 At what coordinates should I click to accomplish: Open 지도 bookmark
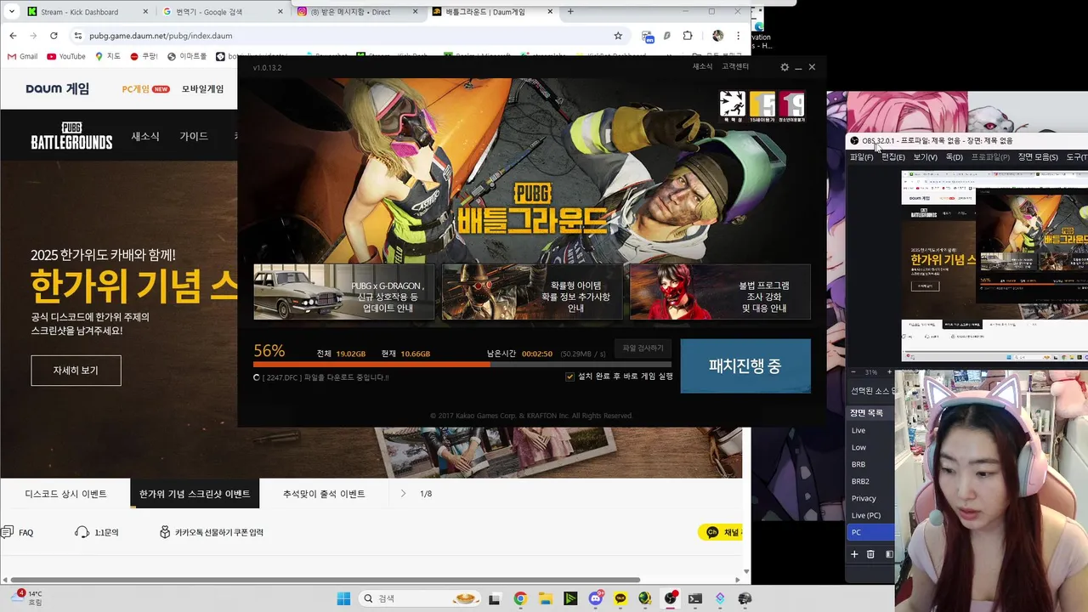click(x=108, y=56)
